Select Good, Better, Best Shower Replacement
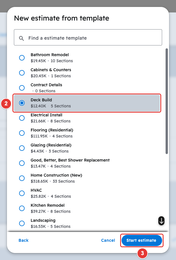Screen dimensions: 176x260 22,163
